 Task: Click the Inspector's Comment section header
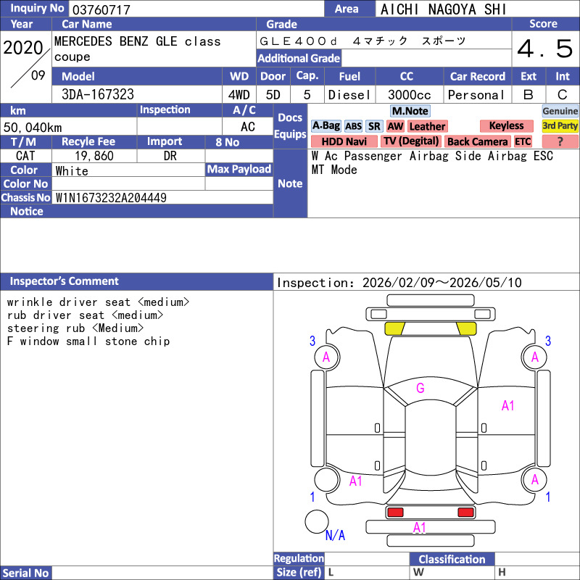(x=64, y=281)
